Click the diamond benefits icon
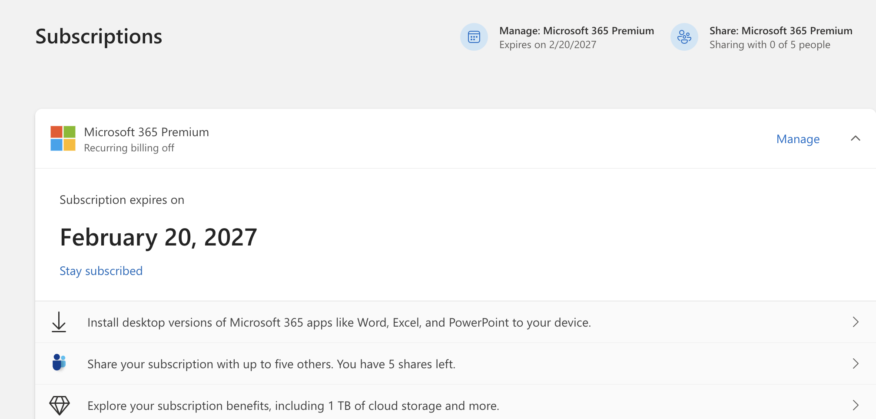This screenshot has height=419, width=876. (x=59, y=406)
